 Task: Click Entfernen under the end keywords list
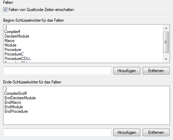tap(156, 132)
